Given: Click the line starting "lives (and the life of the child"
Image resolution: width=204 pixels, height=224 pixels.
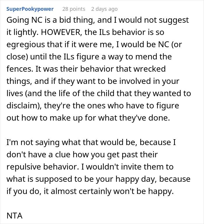Looking at the screenshot, I should click(x=99, y=94).
